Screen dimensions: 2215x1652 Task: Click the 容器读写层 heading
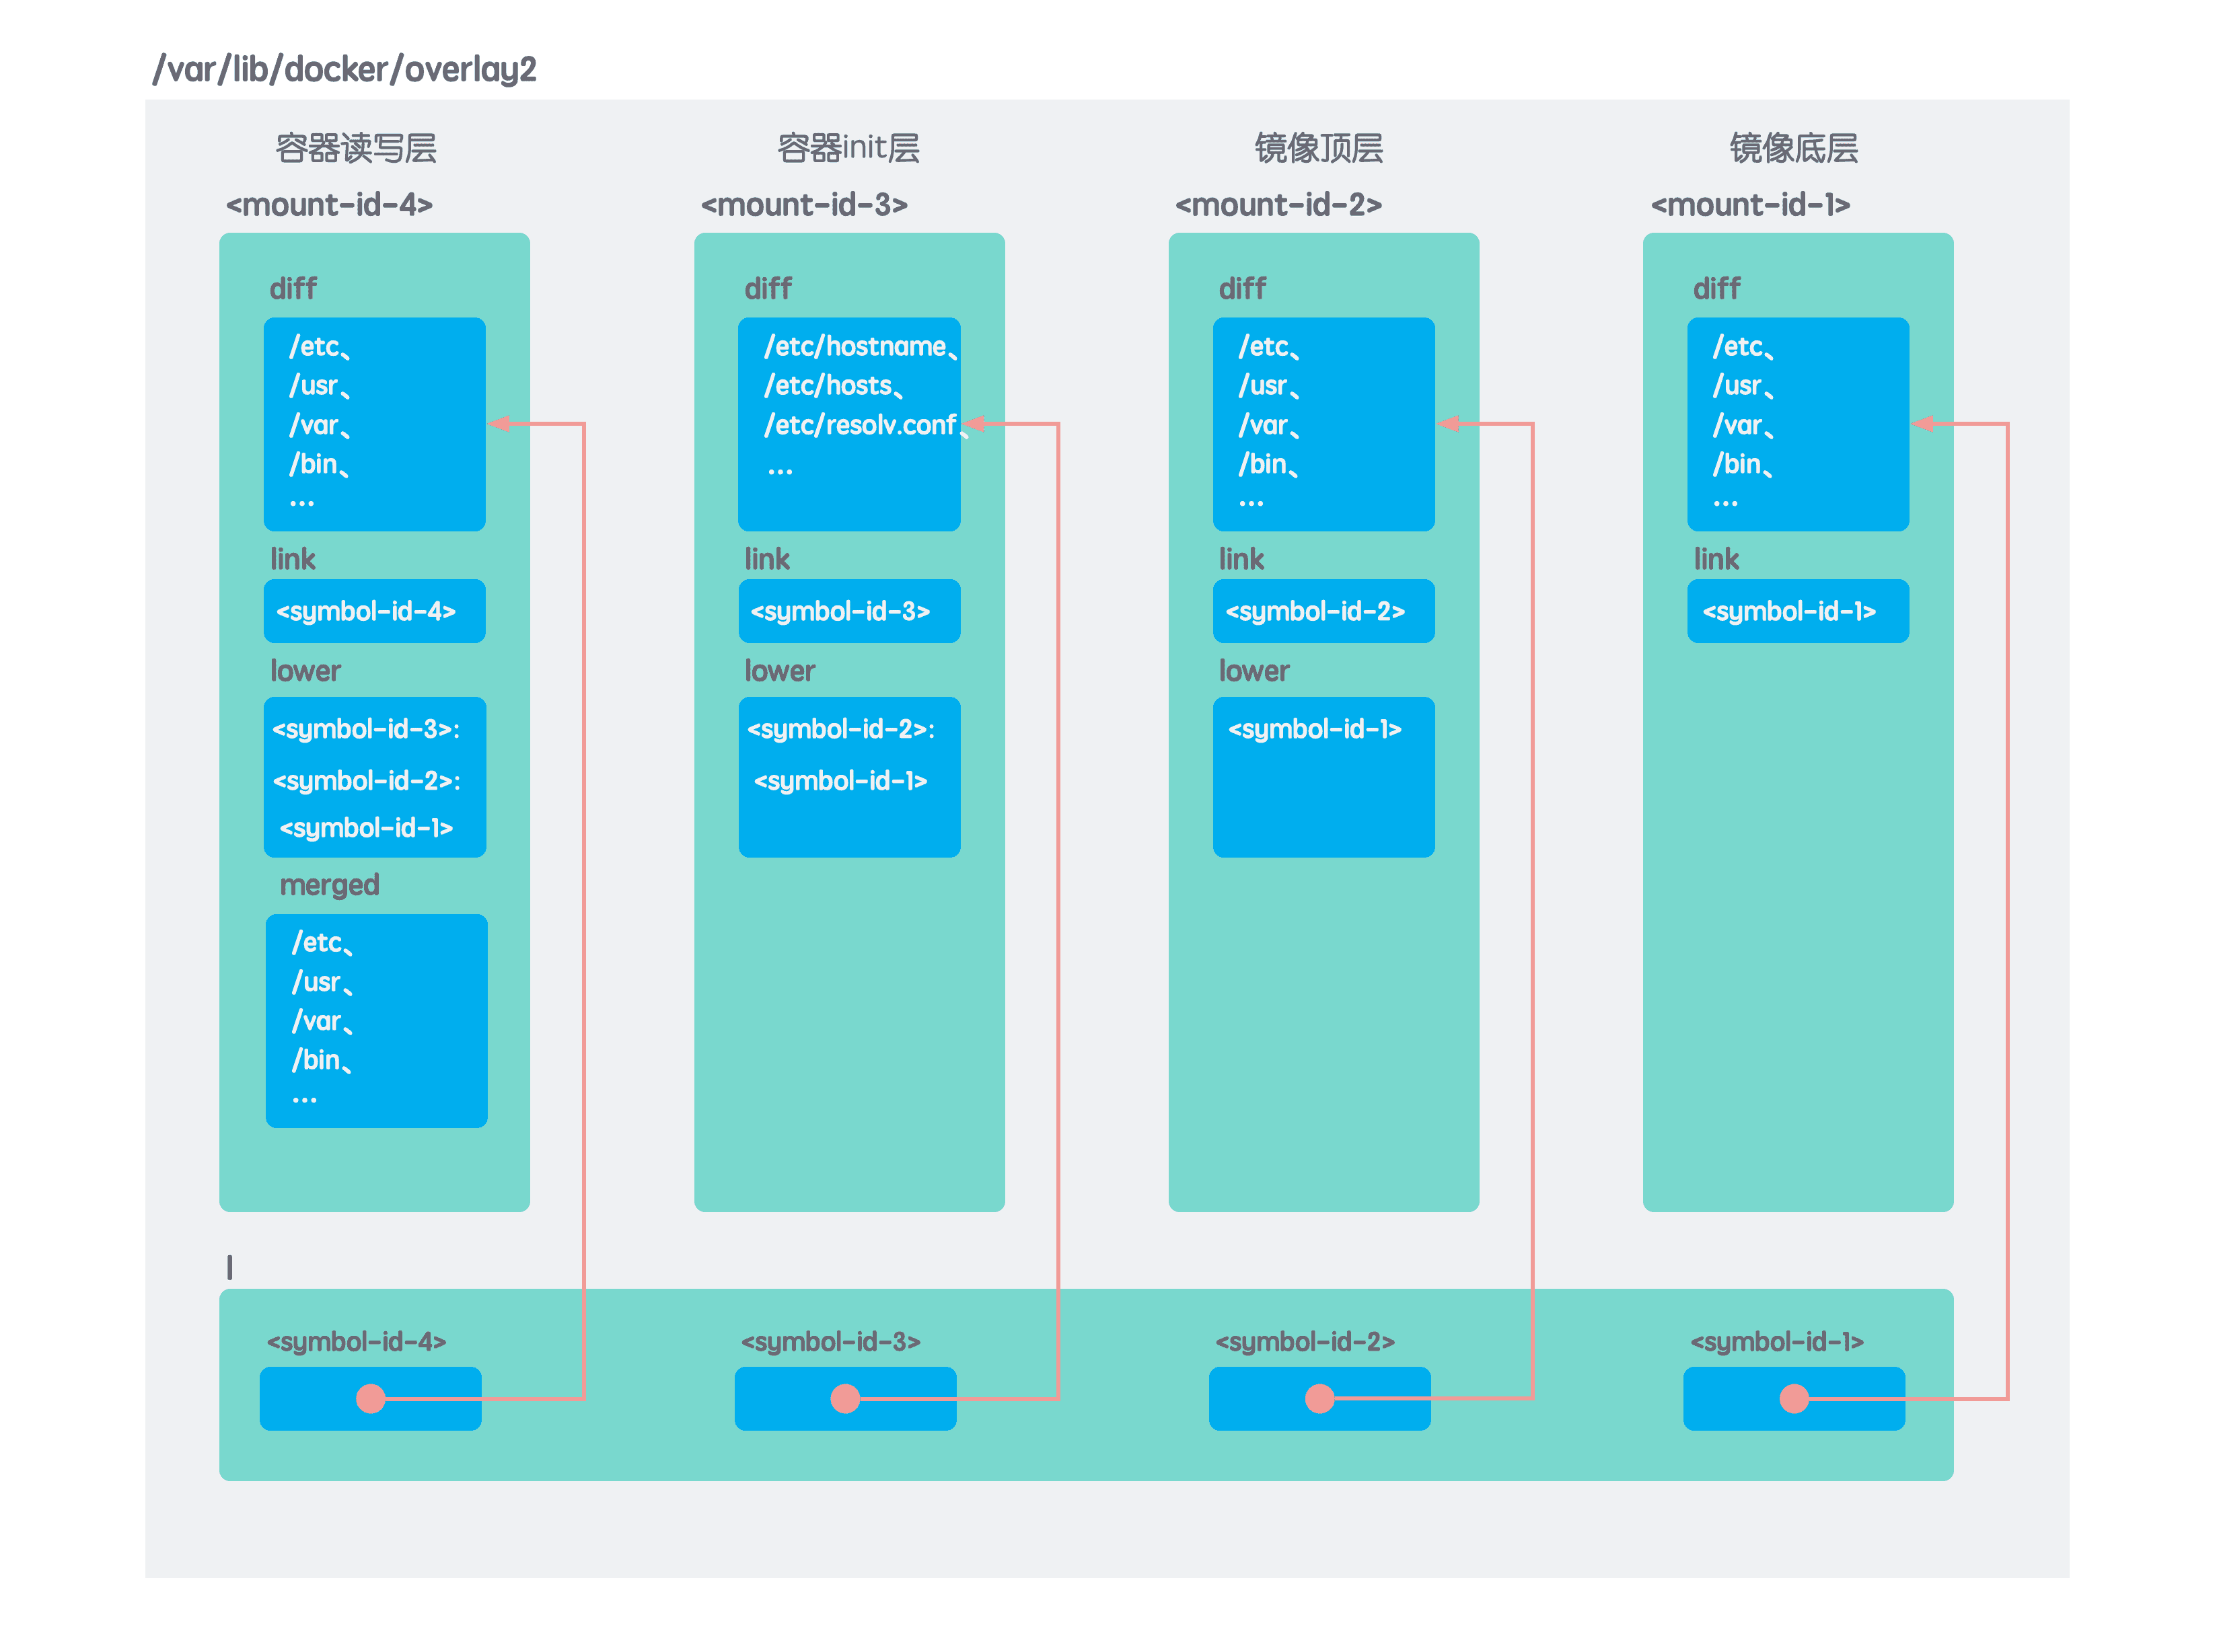point(356,148)
